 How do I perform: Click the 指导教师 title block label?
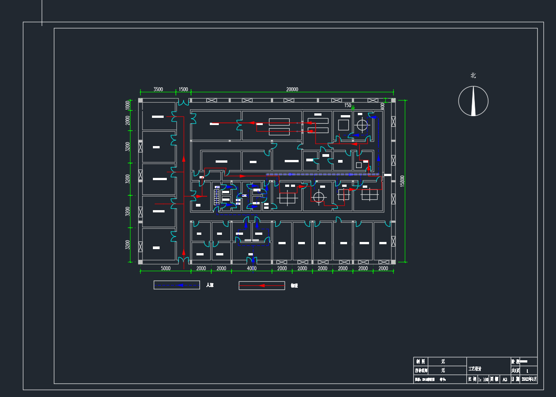(x=421, y=371)
